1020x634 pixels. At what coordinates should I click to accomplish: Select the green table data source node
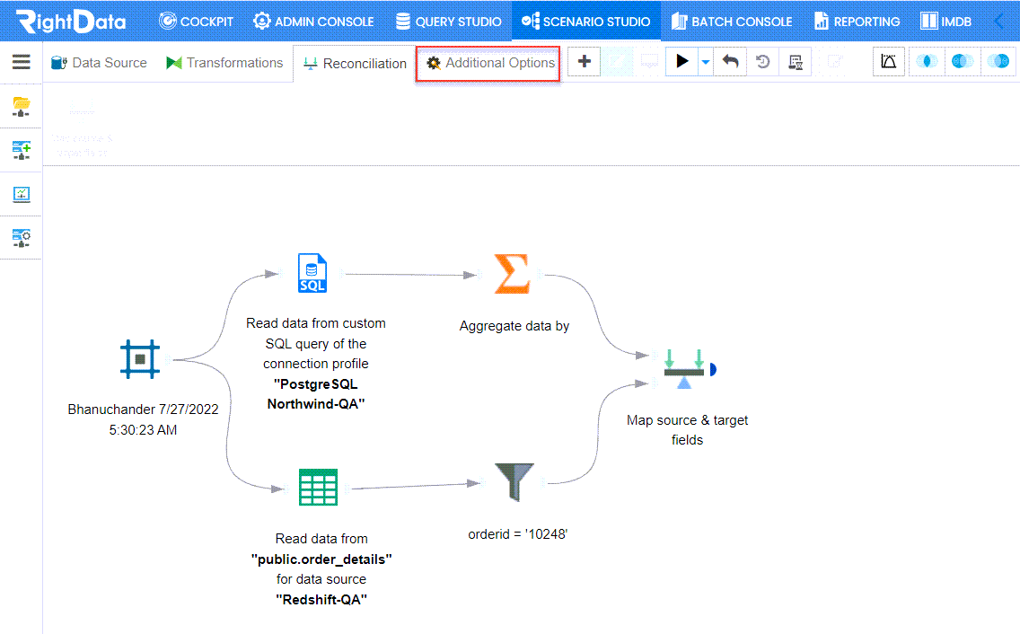318,487
